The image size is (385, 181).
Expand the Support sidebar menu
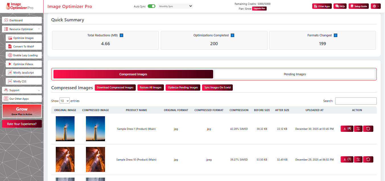coord(22,90)
